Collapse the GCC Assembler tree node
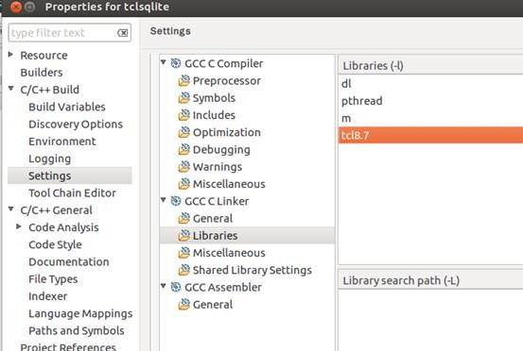Image resolution: width=523 pixels, height=351 pixels. (164, 286)
